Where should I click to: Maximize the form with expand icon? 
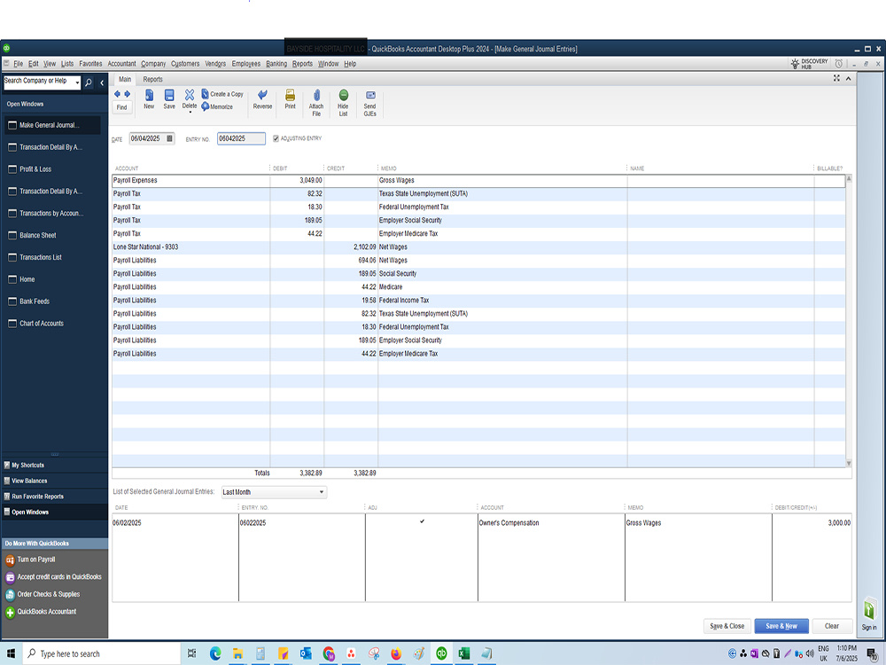(x=836, y=79)
